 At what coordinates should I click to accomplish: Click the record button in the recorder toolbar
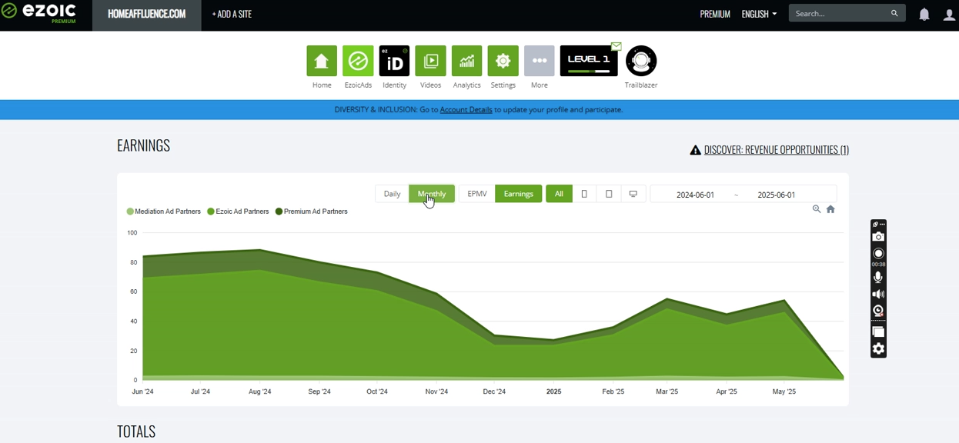click(x=878, y=254)
